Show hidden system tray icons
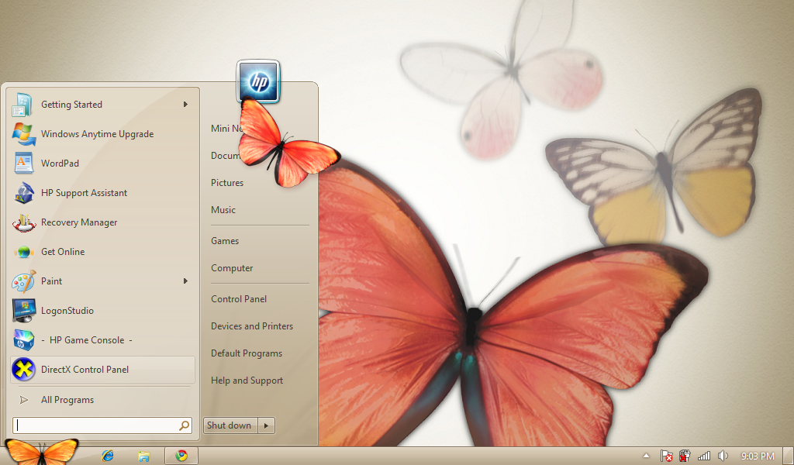 [x=646, y=456]
